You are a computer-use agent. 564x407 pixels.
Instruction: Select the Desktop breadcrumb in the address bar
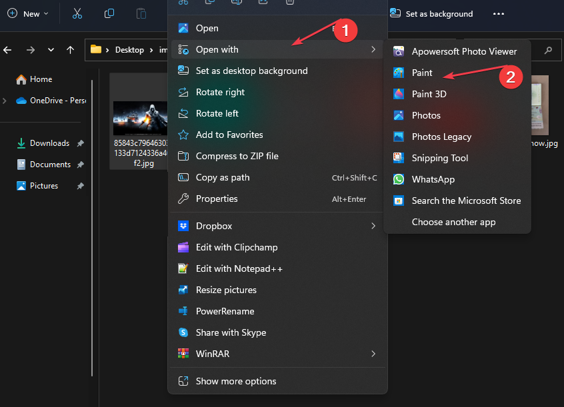(129, 50)
